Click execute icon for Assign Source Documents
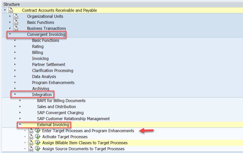 point(38,149)
